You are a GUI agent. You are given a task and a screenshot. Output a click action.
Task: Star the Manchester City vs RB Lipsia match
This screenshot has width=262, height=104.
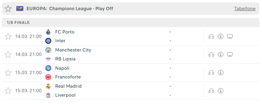pyautogui.click(x=8, y=55)
